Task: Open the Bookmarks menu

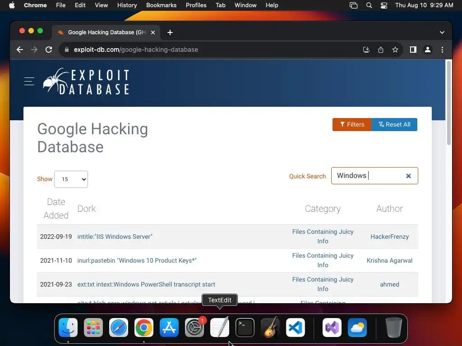Action: pos(162,5)
